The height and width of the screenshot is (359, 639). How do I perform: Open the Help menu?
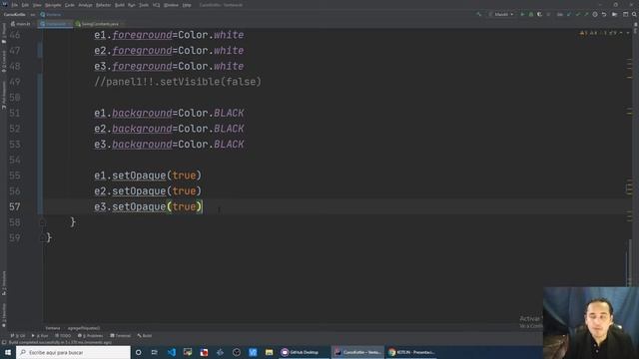(187, 5)
